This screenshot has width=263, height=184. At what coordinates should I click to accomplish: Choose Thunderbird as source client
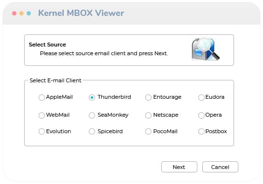pos(92,97)
